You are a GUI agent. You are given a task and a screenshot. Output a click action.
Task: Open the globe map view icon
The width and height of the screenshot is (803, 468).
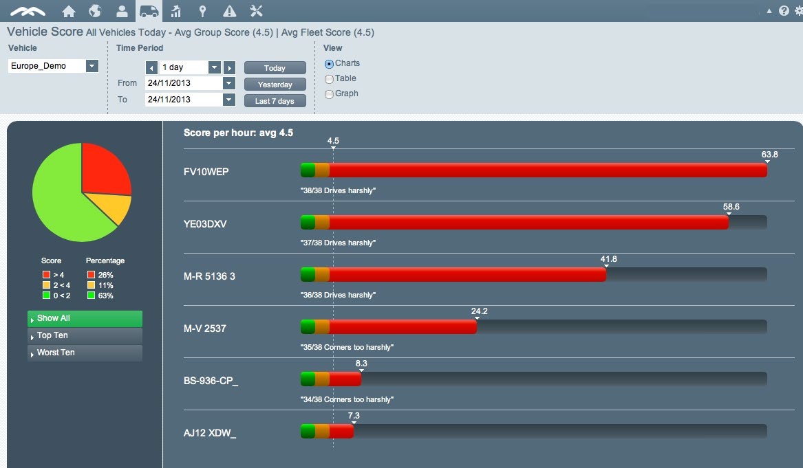94,10
